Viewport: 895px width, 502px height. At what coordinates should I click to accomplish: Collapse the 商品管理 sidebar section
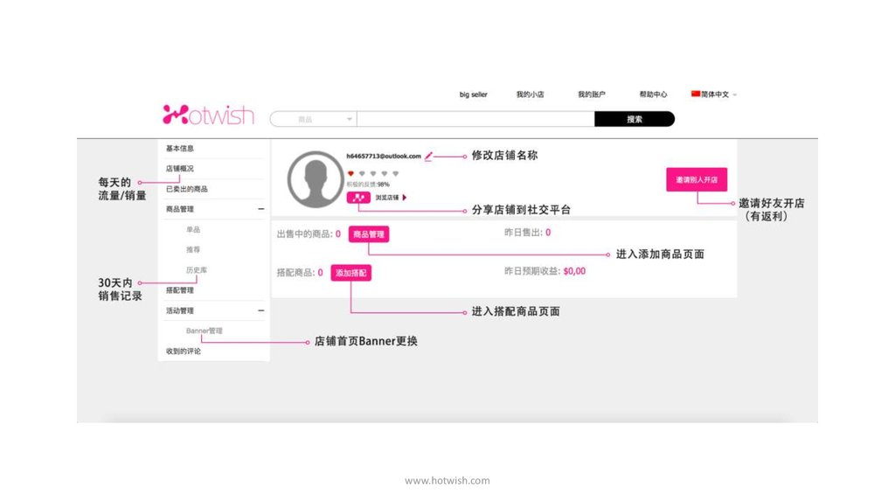click(x=260, y=209)
